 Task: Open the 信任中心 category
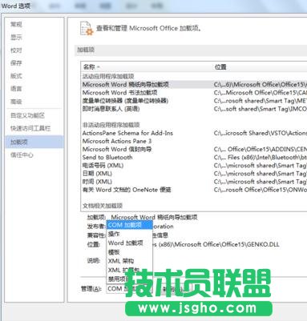click(x=22, y=154)
